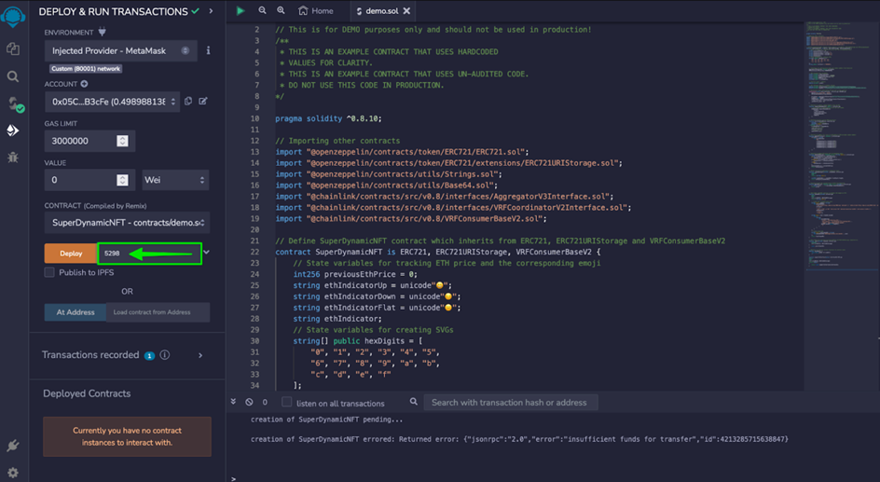Open the Debugger bug icon
The image size is (880, 482).
click(13, 158)
